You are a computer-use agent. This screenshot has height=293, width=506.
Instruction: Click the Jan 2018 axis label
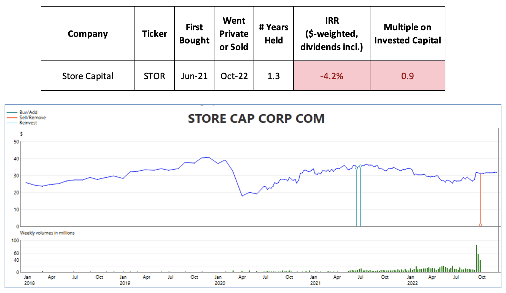click(29, 280)
